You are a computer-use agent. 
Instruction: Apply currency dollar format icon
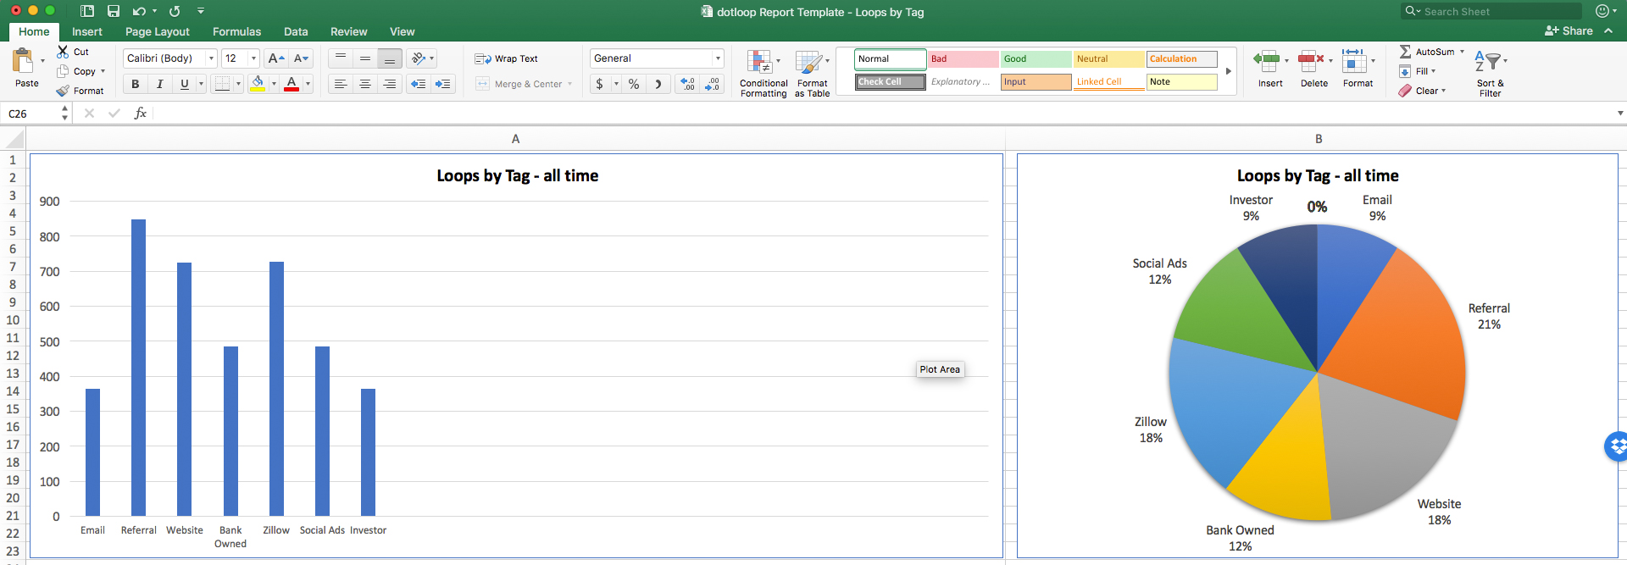600,84
